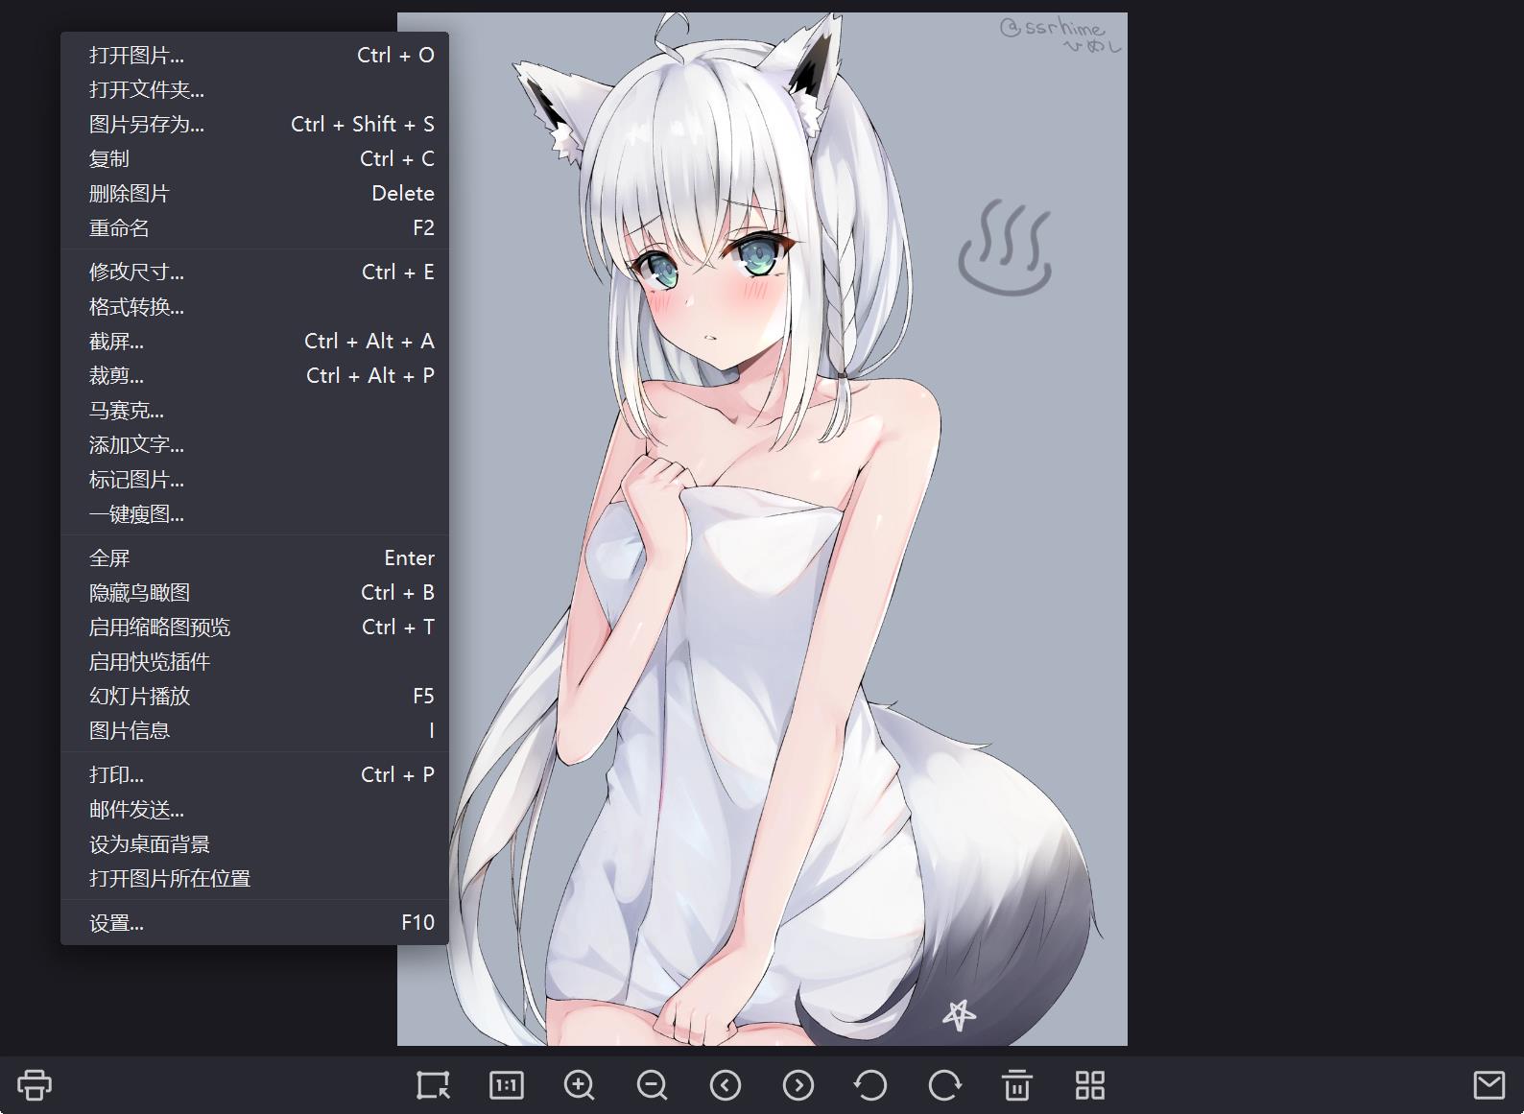Enable 启用缩略图预览 in the menu

click(x=254, y=628)
